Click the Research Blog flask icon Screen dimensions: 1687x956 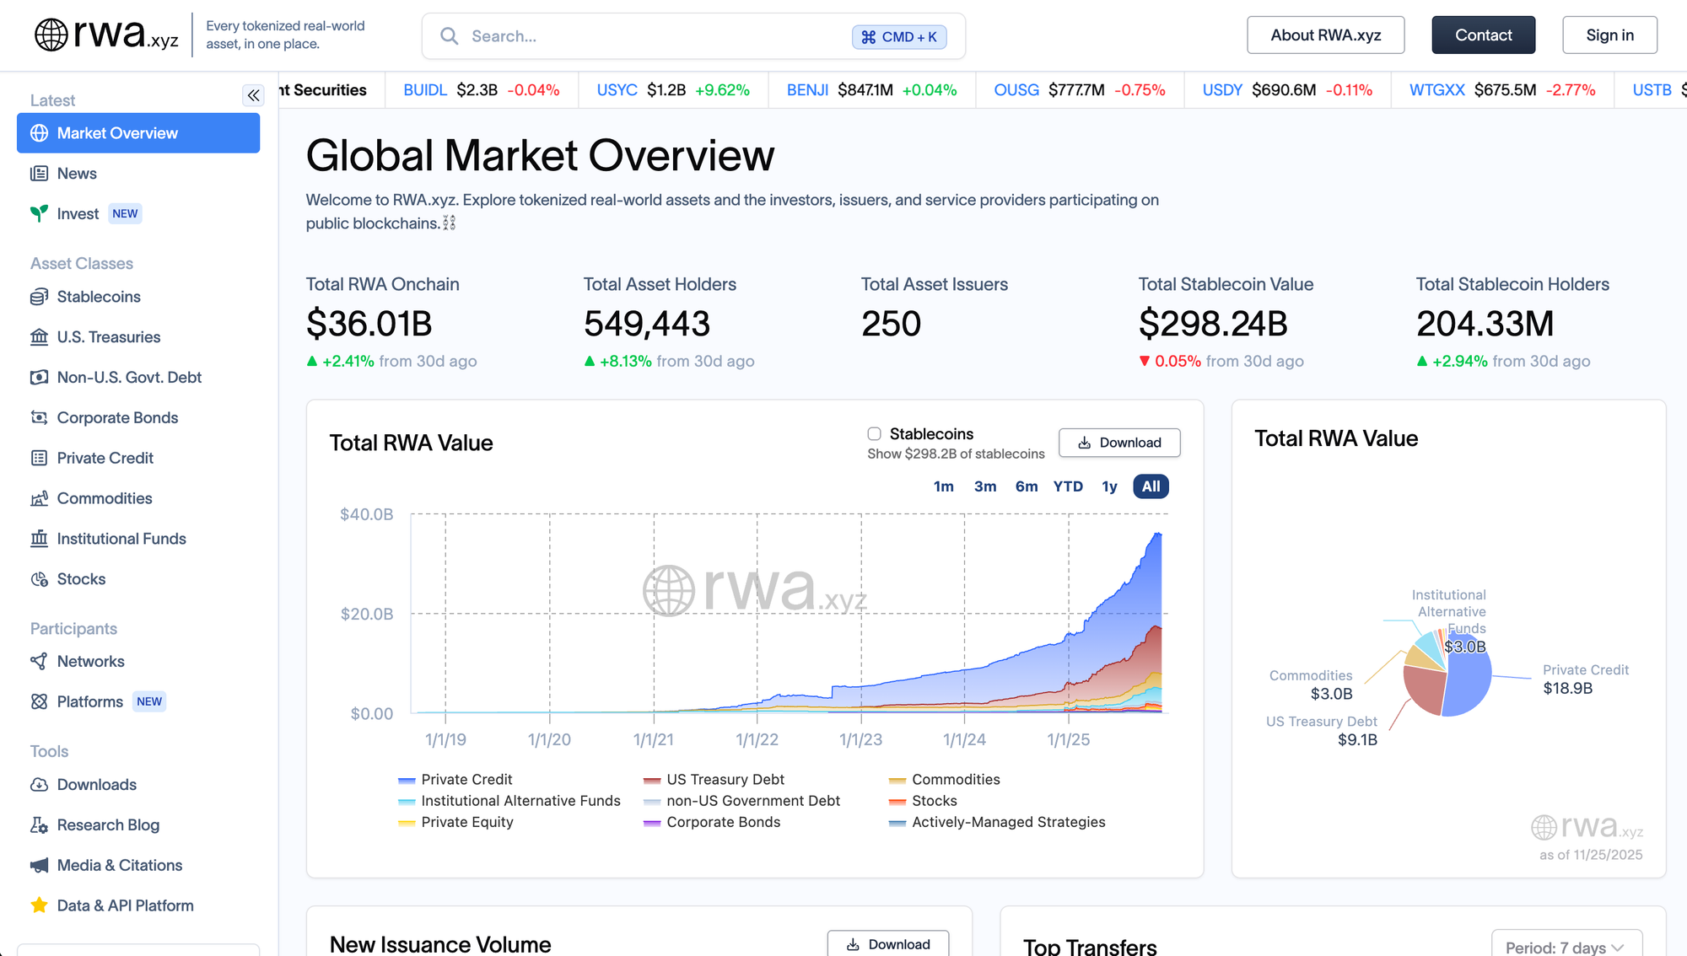tap(39, 825)
